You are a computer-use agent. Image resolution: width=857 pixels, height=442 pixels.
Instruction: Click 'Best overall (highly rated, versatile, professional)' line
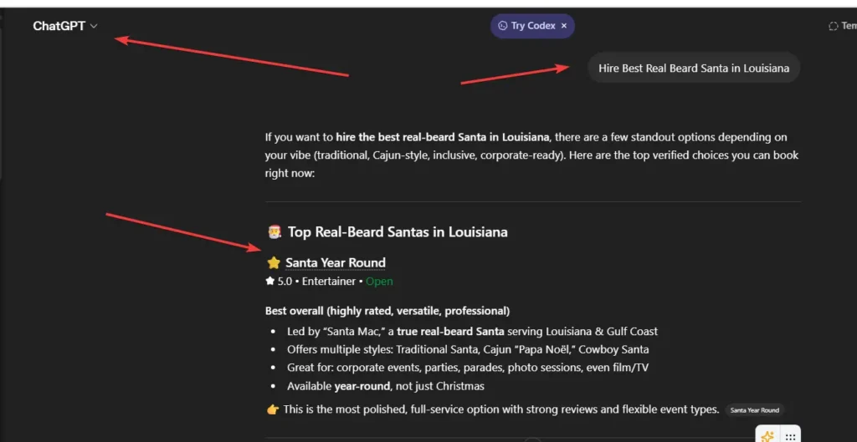tap(387, 311)
